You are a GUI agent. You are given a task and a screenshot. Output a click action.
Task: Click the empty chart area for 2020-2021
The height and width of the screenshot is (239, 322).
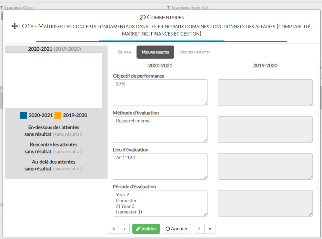click(x=53, y=80)
